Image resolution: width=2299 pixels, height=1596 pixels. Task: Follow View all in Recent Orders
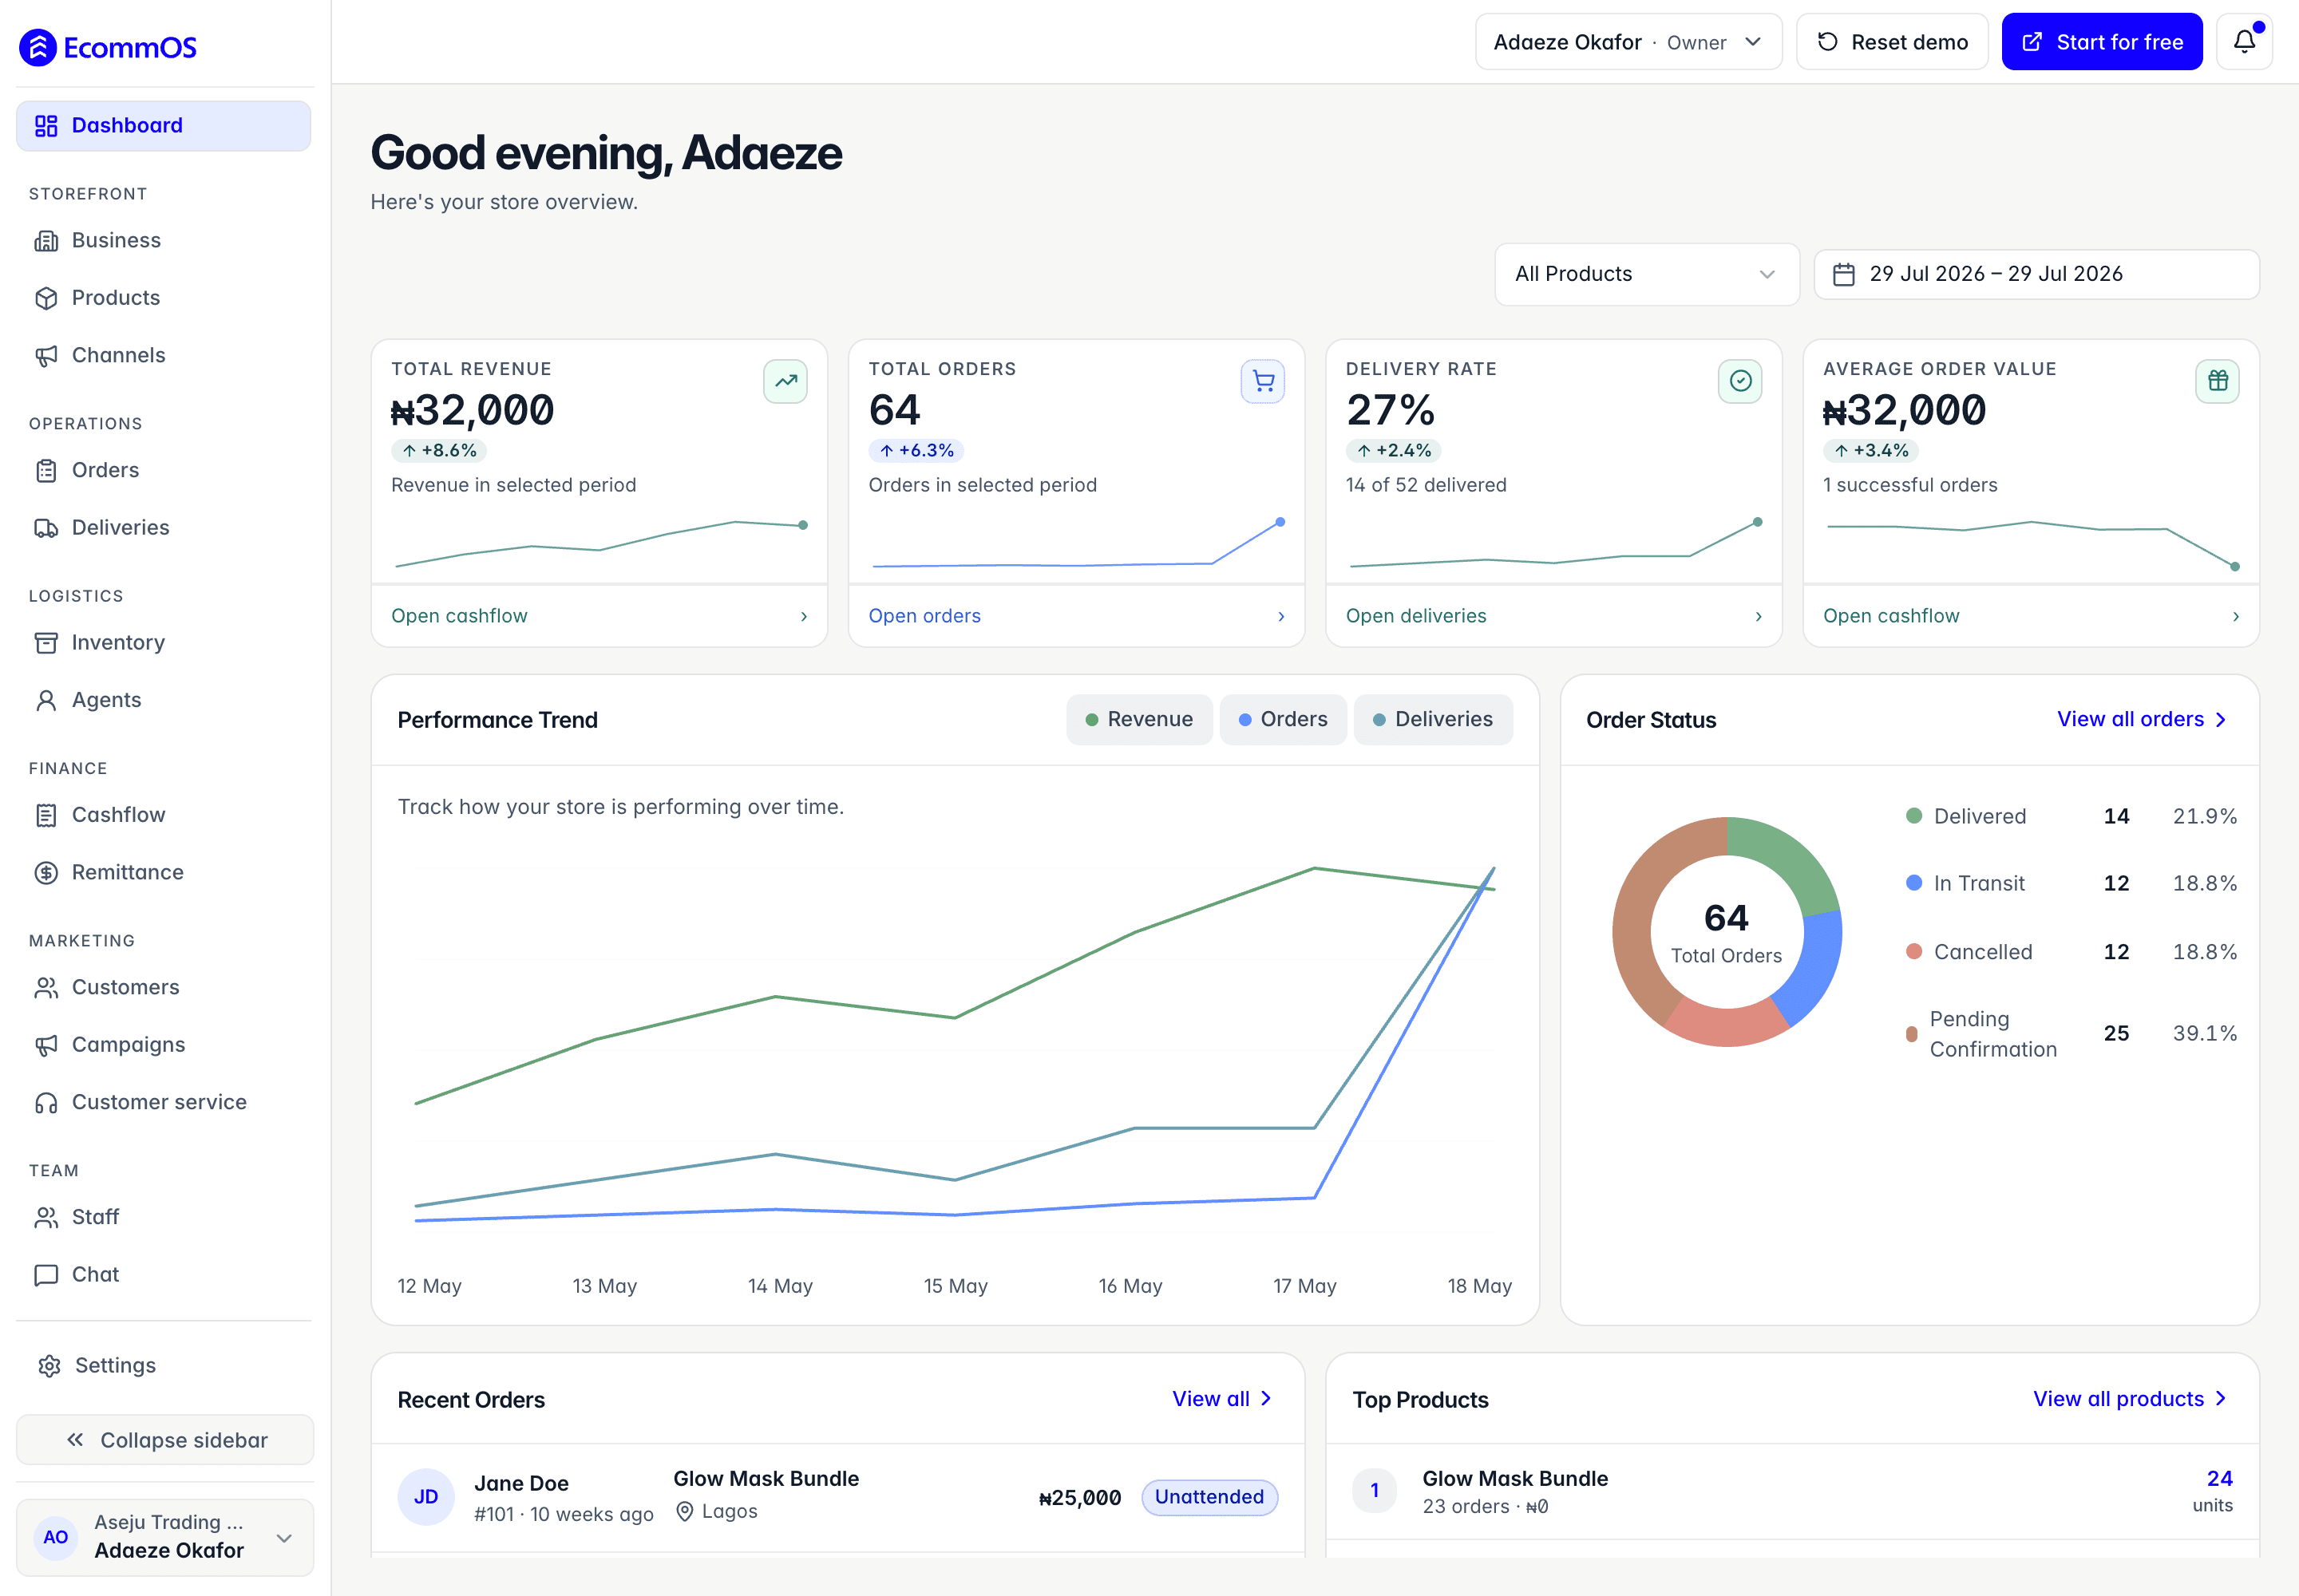(1221, 1399)
